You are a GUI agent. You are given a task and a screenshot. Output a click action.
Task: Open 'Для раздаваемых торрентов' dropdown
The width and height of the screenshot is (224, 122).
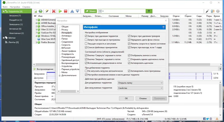coord(140,83)
